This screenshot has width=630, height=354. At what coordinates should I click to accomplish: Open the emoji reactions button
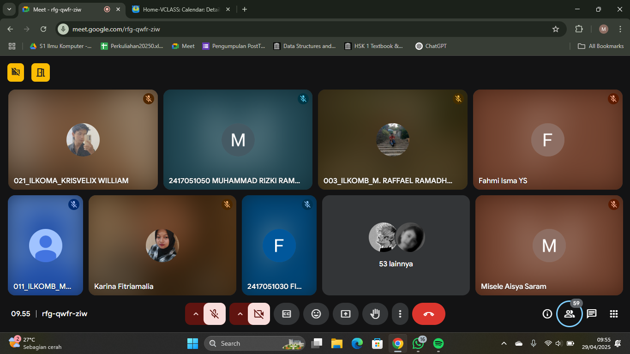tap(316, 314)
